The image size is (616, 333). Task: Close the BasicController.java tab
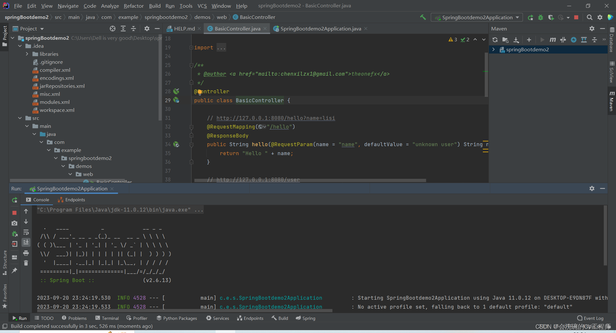click(x=265, y=29)
